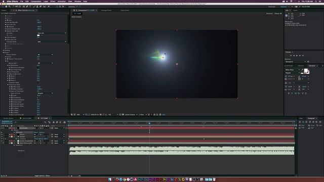This screenshot has height=182, width=324.
Task: Click the Next Frame preview button
Action: [x=300, y=56]
